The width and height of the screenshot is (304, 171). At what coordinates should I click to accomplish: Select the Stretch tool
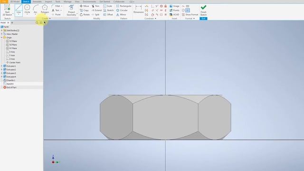(x=108, y=10)
